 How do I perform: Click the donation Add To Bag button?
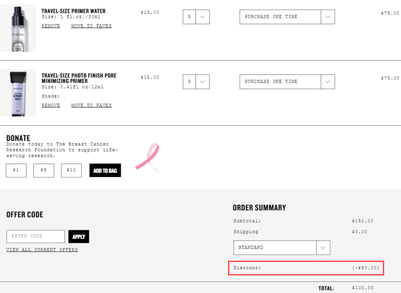click(x=105, y=171)
